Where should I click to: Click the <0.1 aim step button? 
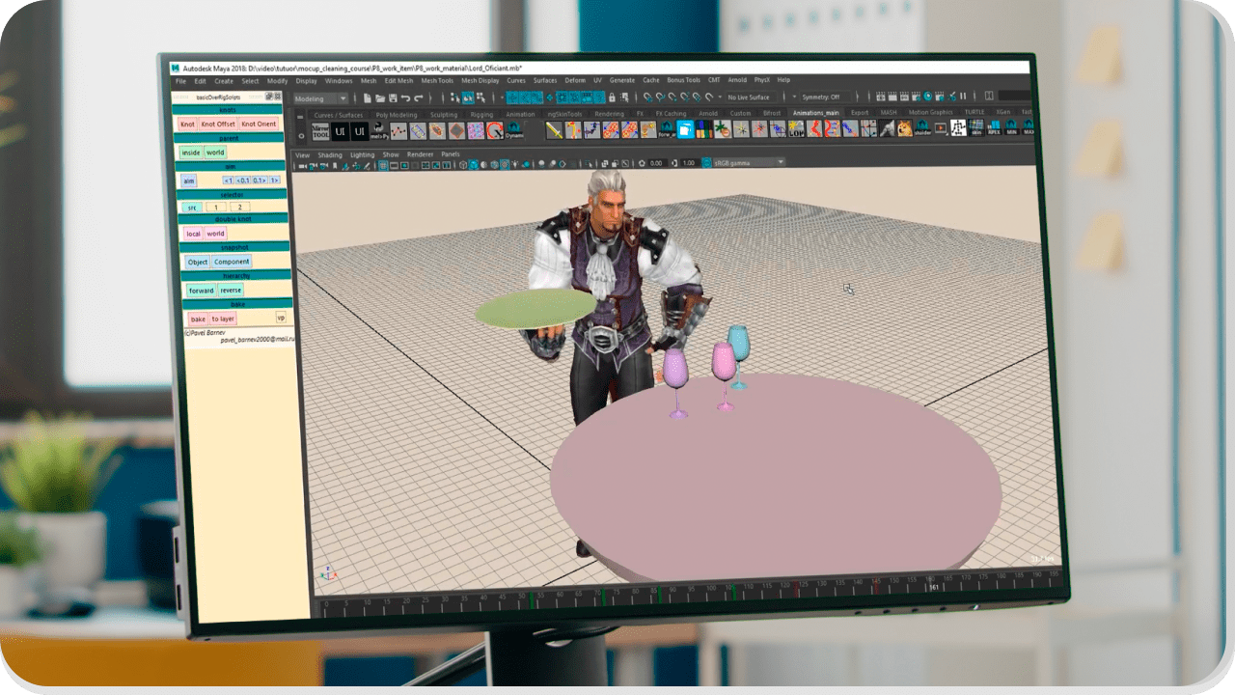pos(243,181)
